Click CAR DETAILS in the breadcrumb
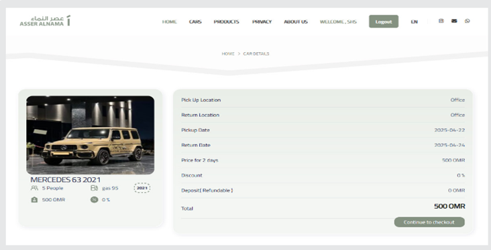This screenshot has width=491, height=250. (x=256, y=53)
